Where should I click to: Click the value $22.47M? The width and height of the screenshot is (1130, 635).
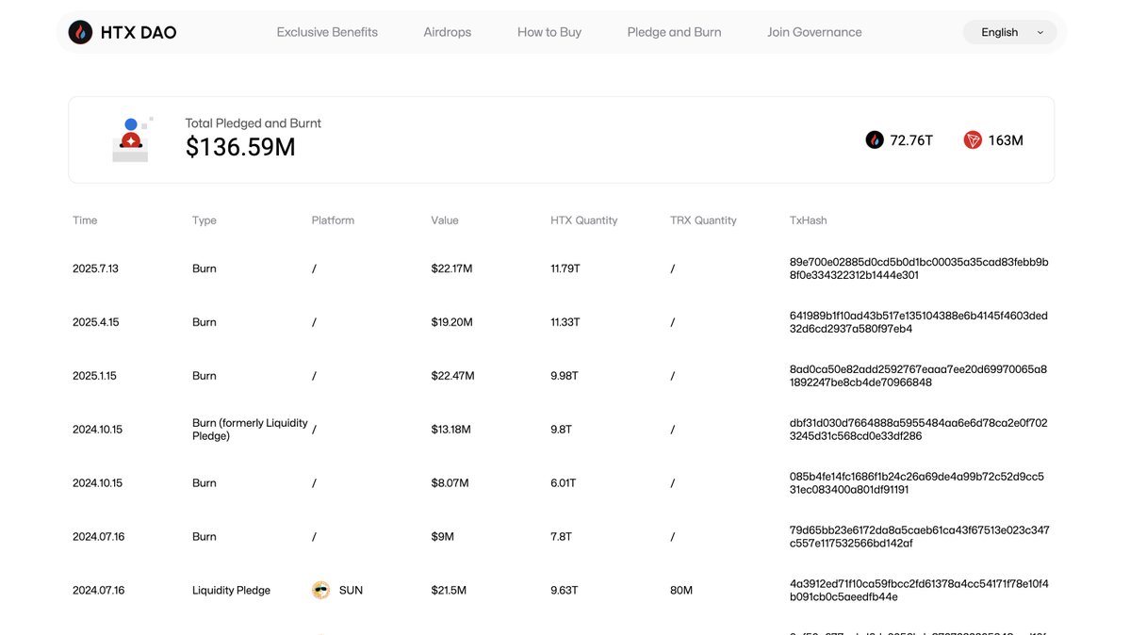(x=452, y=376)
